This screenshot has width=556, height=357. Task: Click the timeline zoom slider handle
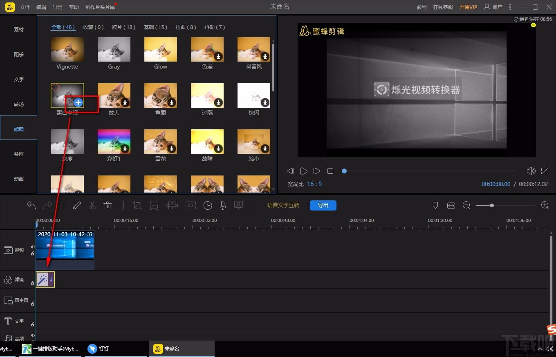491,206
